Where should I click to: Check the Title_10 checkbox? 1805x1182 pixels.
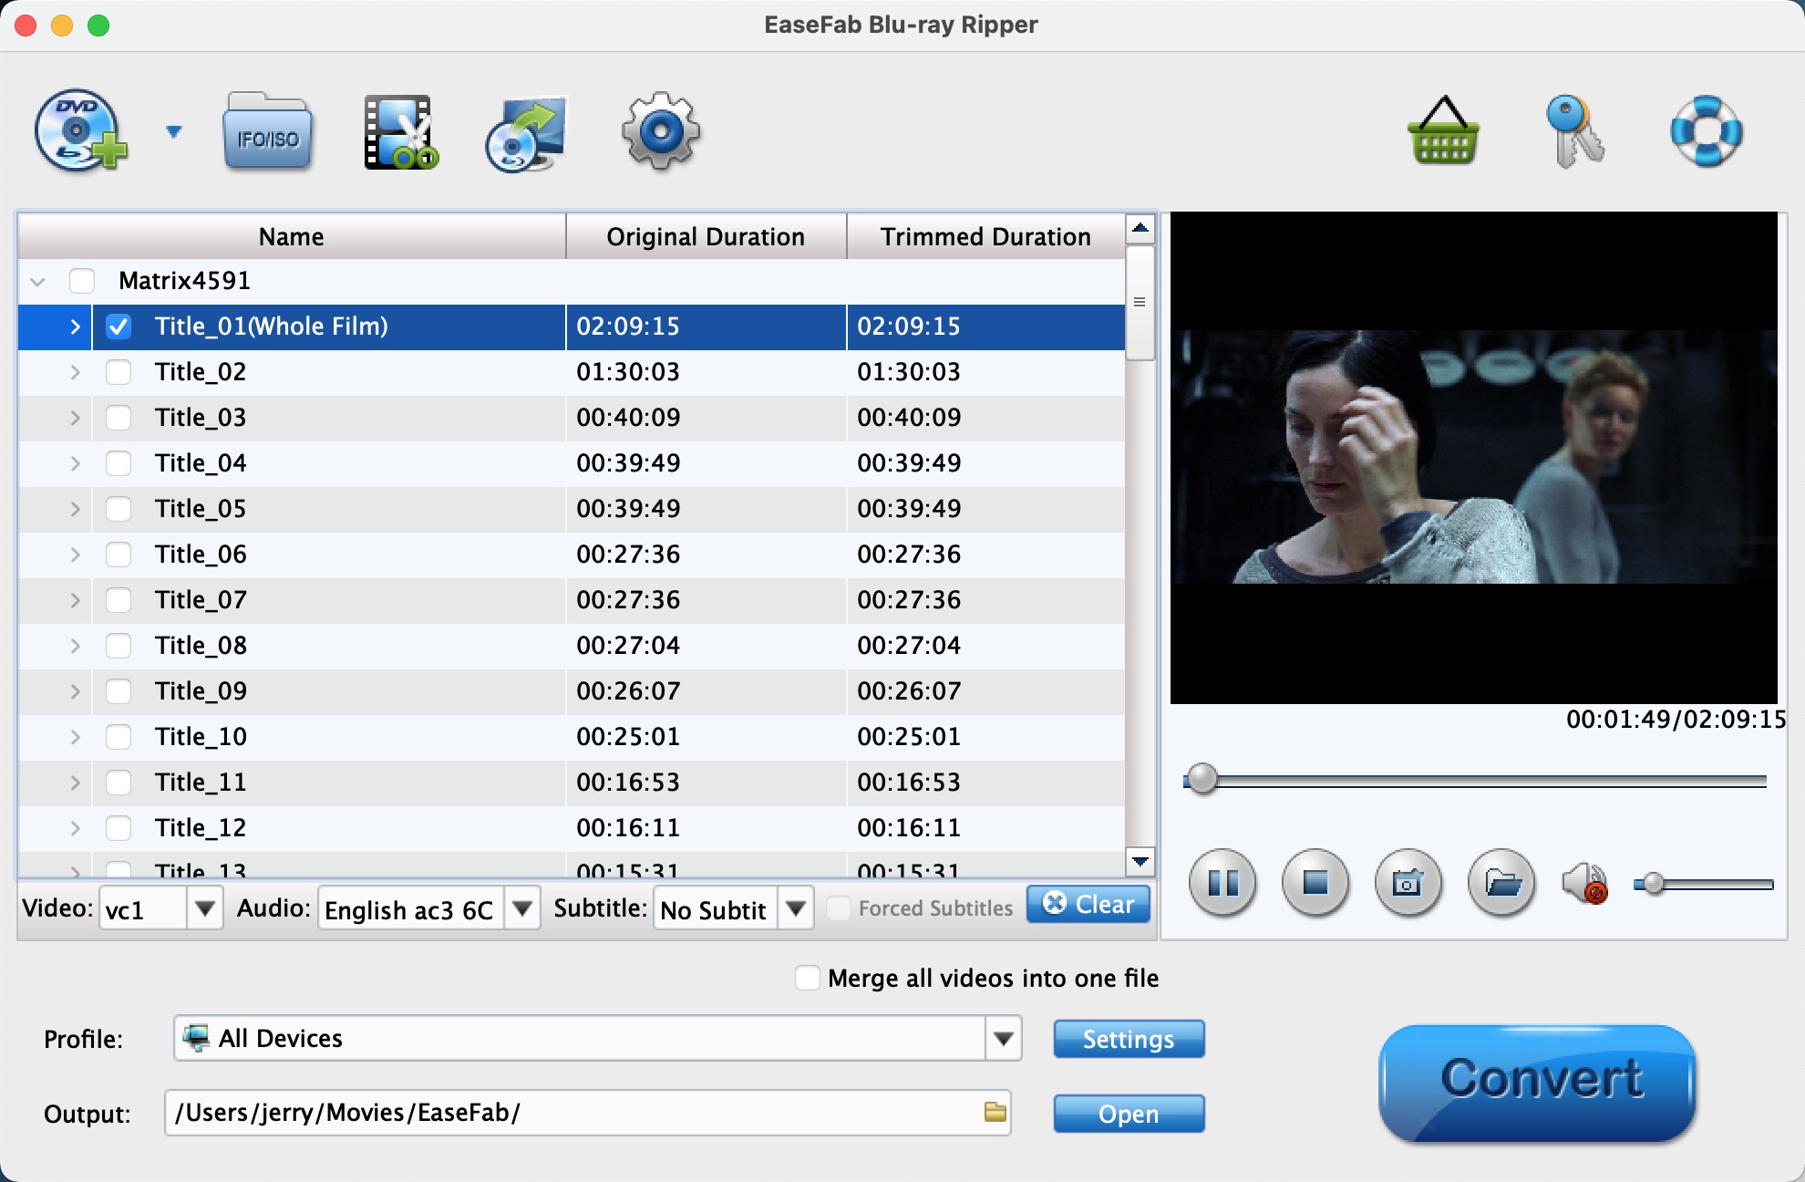(x=119, y=737)
